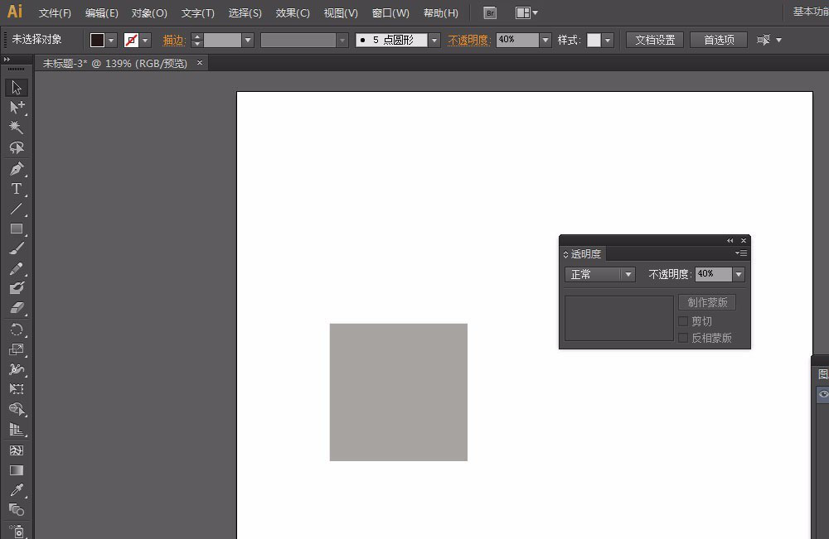Select the Pen tool

tap(16, 169)
